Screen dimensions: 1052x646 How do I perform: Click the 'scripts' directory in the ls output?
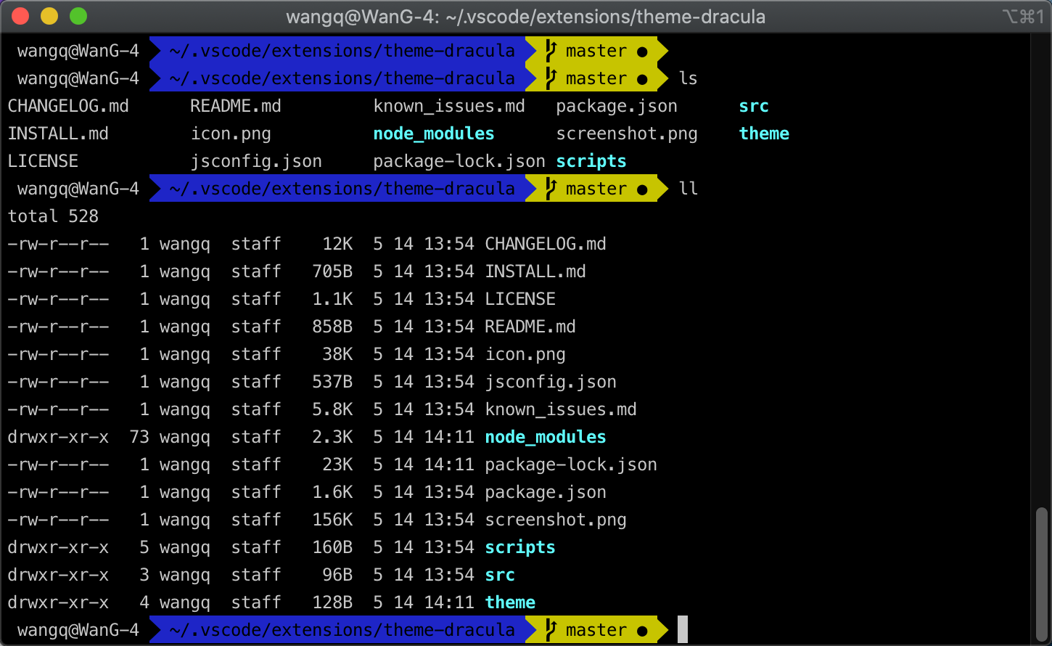click(x=591, y=162)
